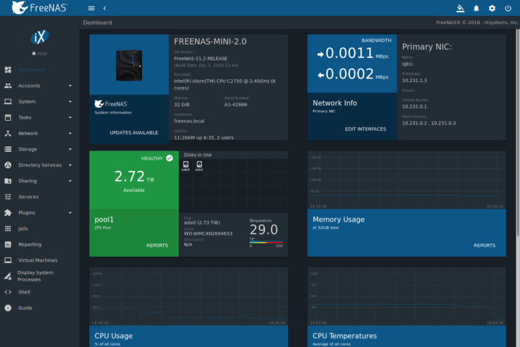Open pool1 REPORTS link
Image resolution: width=520 pixels, height=347 pixels.
coord(157,246)
